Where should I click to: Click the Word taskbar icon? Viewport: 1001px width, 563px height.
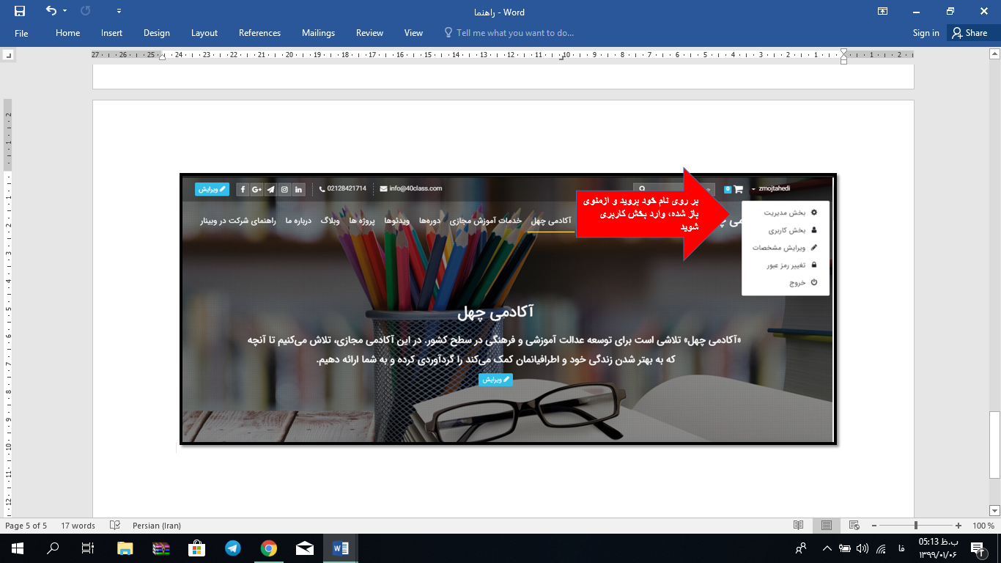[341, 548]
